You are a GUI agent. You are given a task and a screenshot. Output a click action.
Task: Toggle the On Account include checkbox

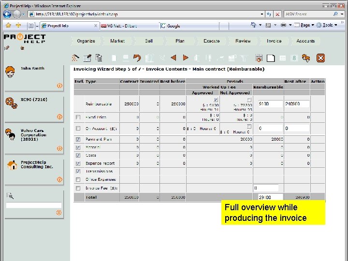[78, 128]
